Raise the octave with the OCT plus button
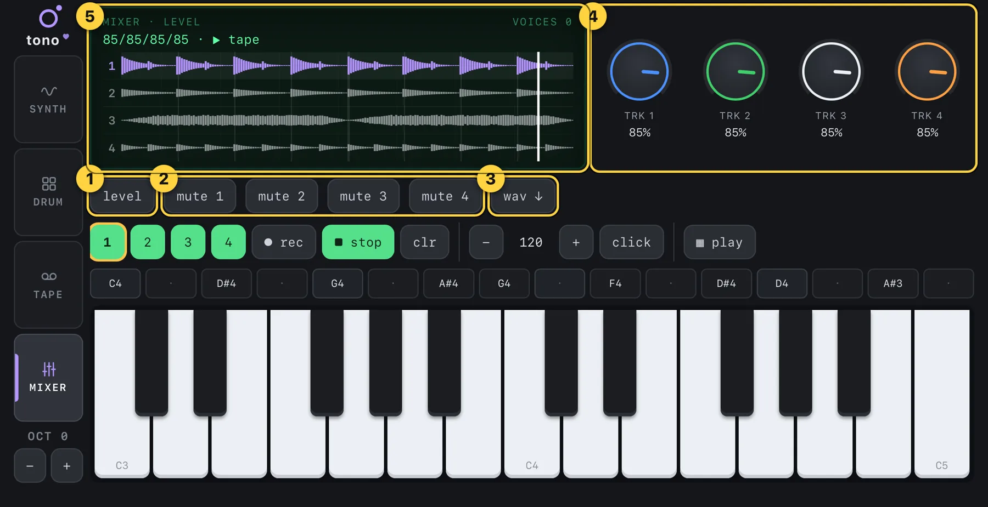Image resolution: width=988 pixels, height=507 pixels. point(67,466)
